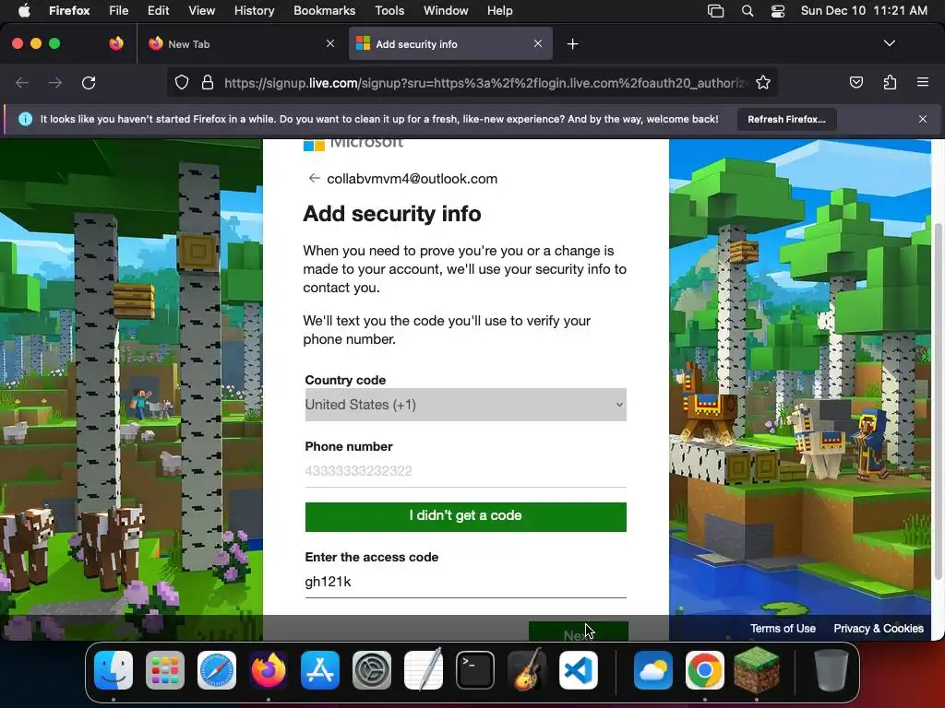Open the View menu
Screen dimensions: 945x708
click(201, 11)
